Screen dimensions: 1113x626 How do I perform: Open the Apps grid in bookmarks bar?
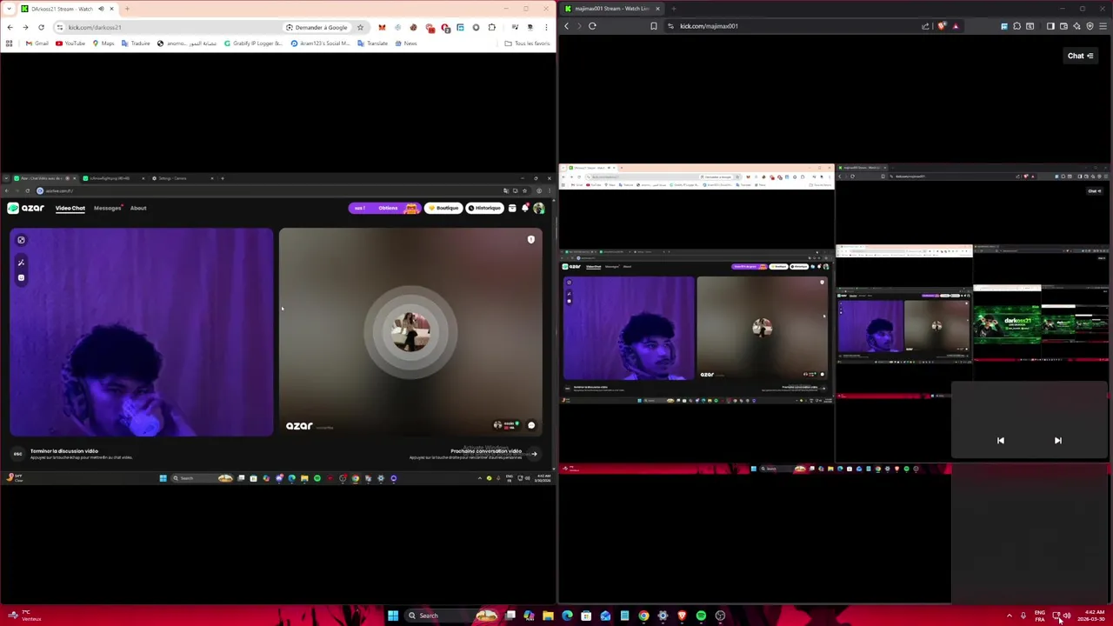pos(10,43)
